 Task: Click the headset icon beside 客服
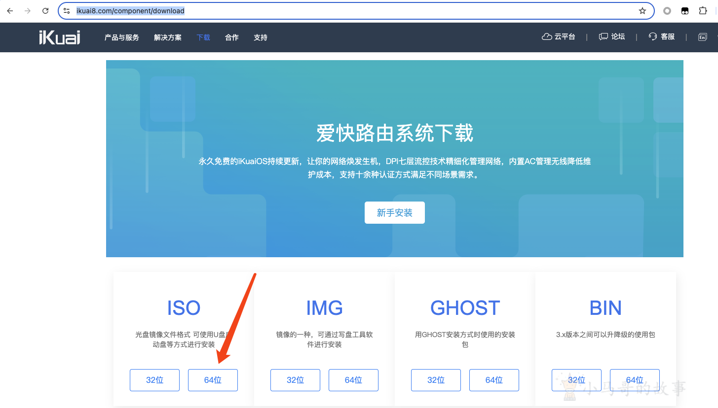click(653, 37)
